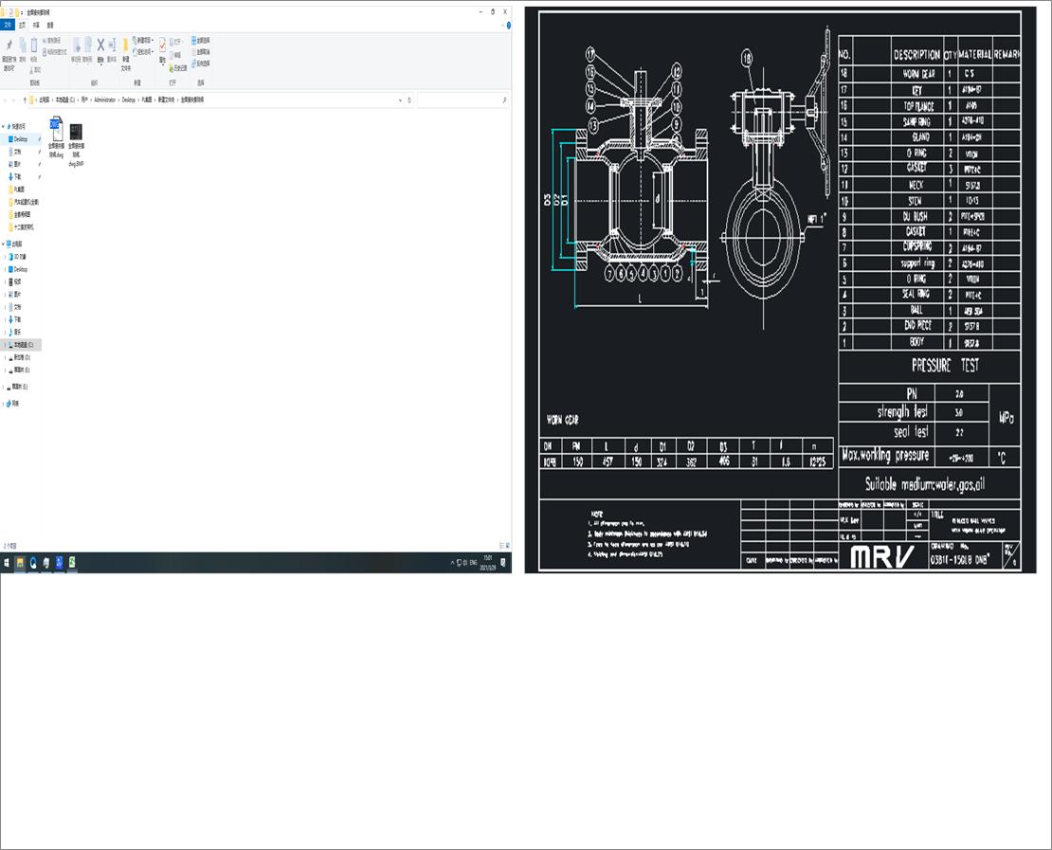
Task: Click the Rename icon in ribbon
Action: coord(112,45)
